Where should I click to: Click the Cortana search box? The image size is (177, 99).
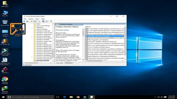click(x=30, y=97)
